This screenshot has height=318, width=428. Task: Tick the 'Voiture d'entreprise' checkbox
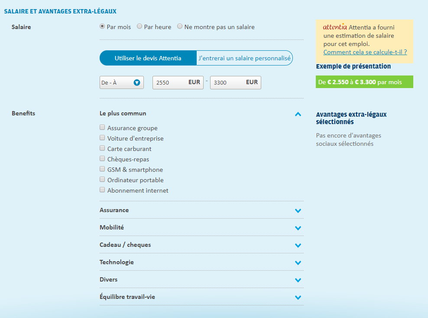pyautogui.click(x=102, y=138)
